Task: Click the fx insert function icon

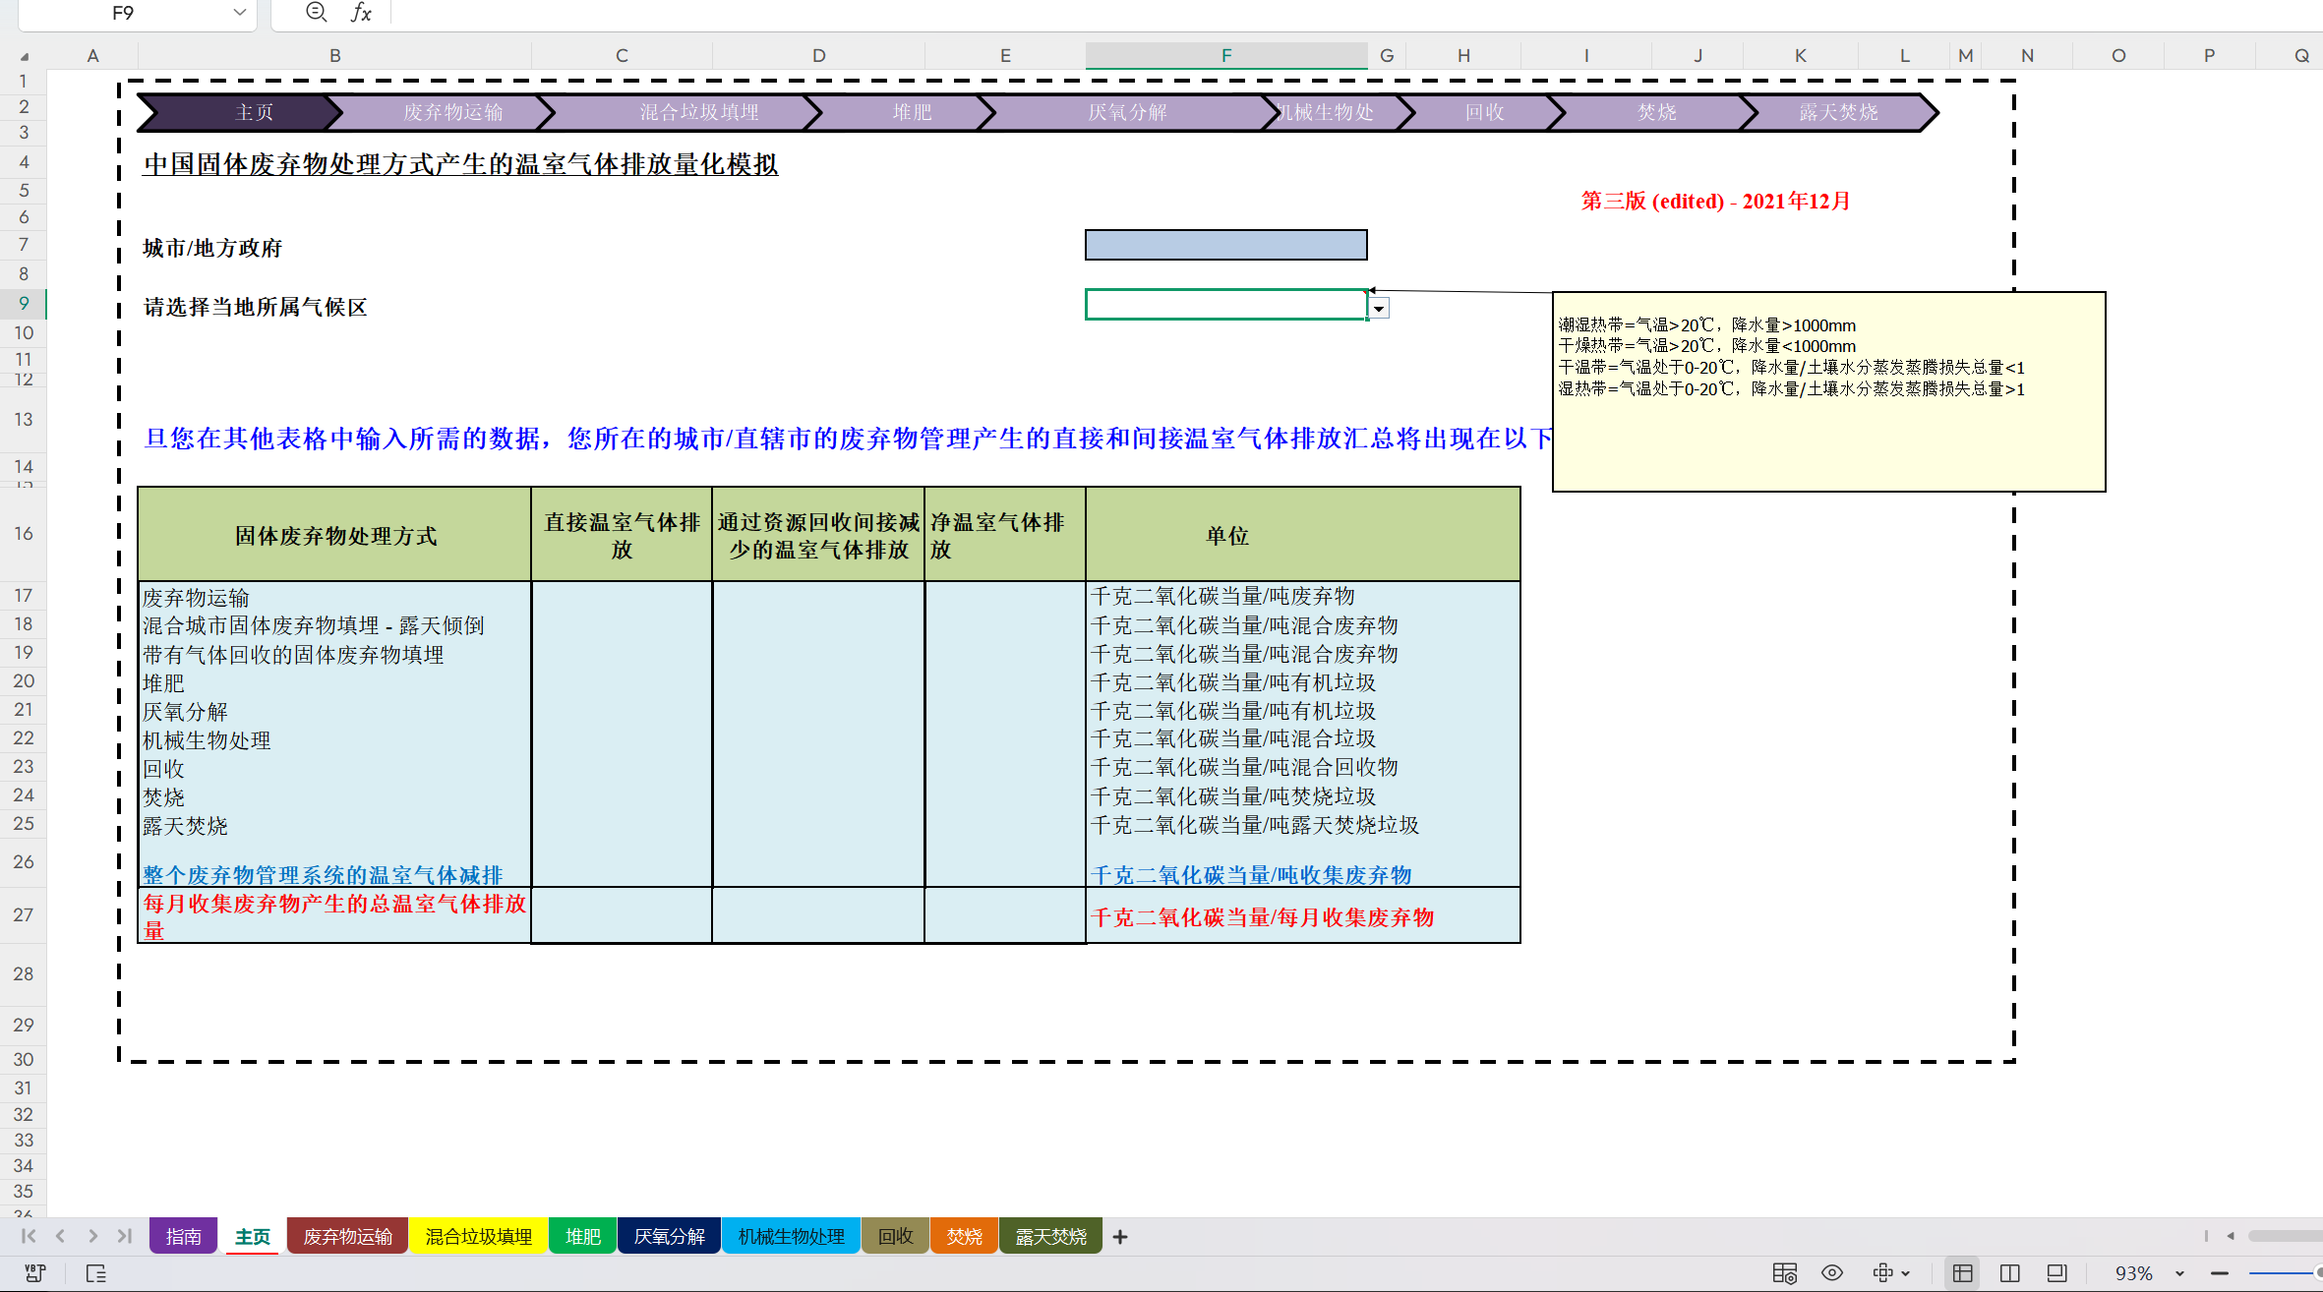Action: pyautogui.click(x=361, y=13)
